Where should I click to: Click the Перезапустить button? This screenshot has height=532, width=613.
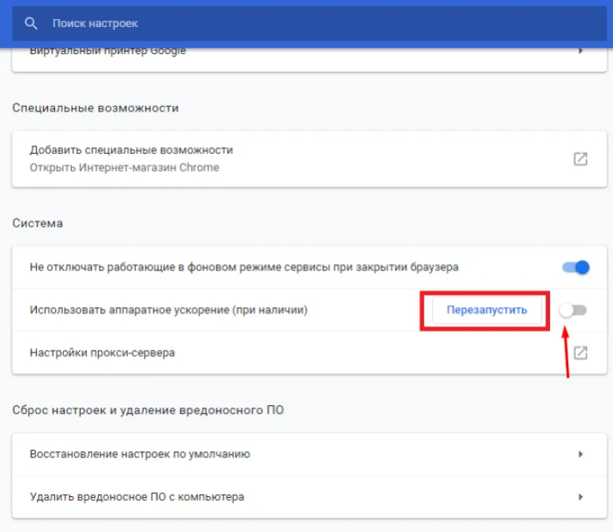[x=487, y=310]
